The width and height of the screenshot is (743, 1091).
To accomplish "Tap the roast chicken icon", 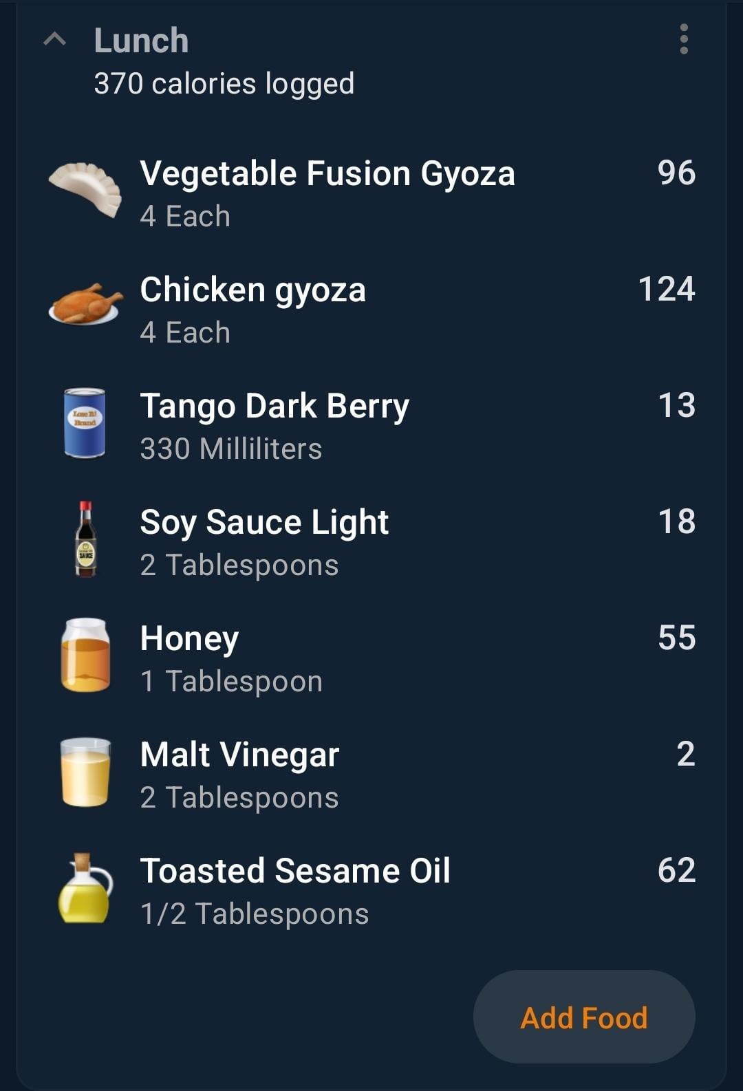I will (x=85, y=303).
